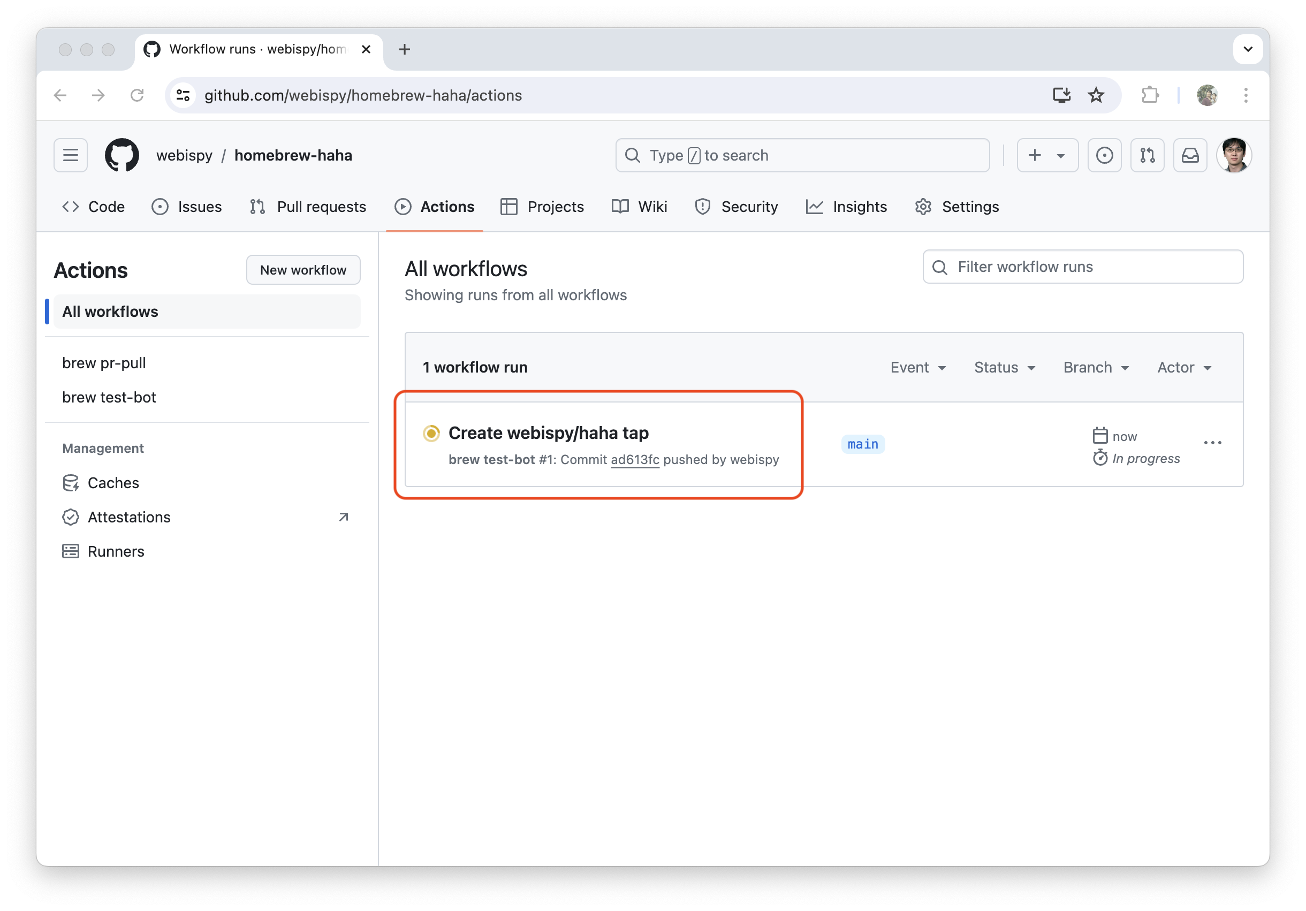
Task: Open three-dot menu for workflow run
Action: click(1213, 443)
